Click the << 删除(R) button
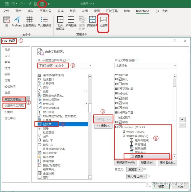This screenshot has width=191, height=192. pyautogui.click(x=103, y=126)
